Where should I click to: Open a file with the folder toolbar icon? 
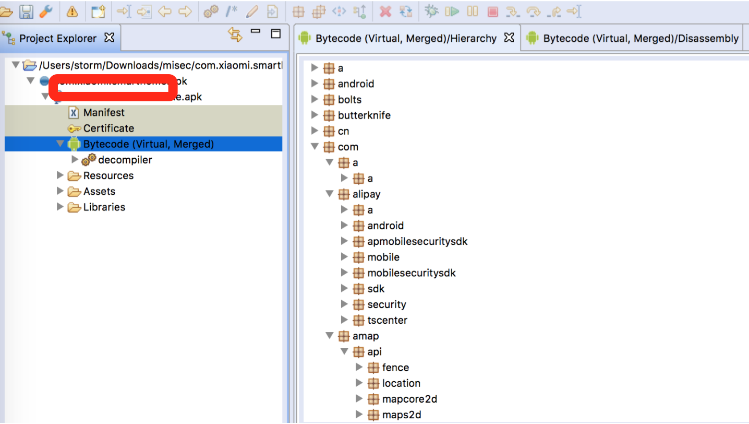tap(8, 11)
